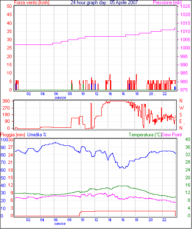Click the red 9 rain axis value
Image resolution: width=192 pixels, height=229 pixels.
click(x=12, y=193)
